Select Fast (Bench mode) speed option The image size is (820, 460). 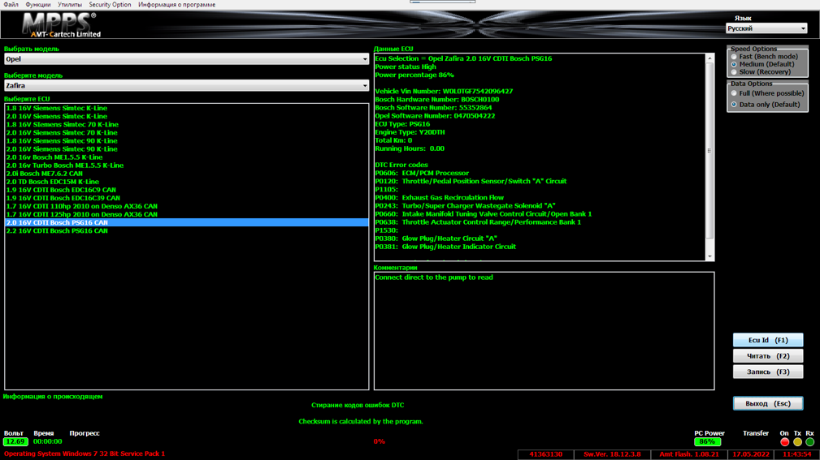coord(734,57)
